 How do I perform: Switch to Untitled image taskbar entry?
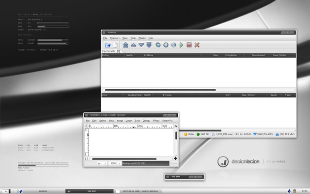139,191
